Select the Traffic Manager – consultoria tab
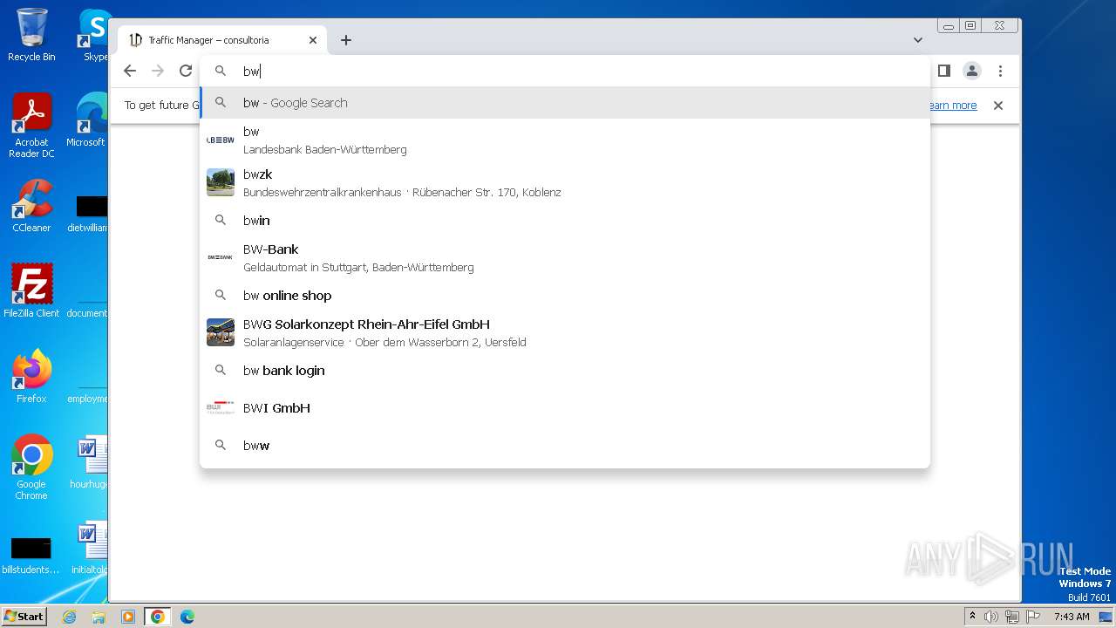 click(x=222, y=40)
